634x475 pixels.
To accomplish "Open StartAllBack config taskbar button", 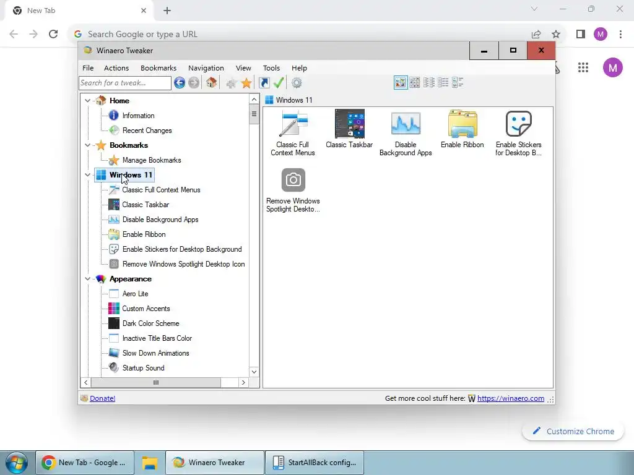I will (x=314, y=463).
